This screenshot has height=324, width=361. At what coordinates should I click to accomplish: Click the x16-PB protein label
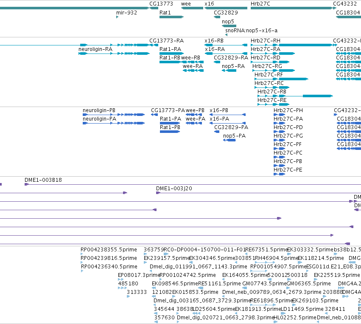[219, 110]
